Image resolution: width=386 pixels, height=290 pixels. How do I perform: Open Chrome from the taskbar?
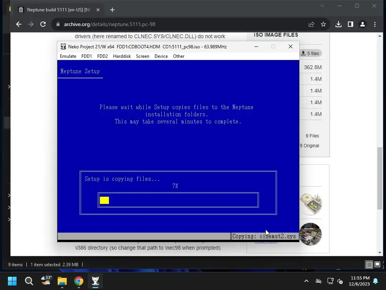[x=79, y=281]
